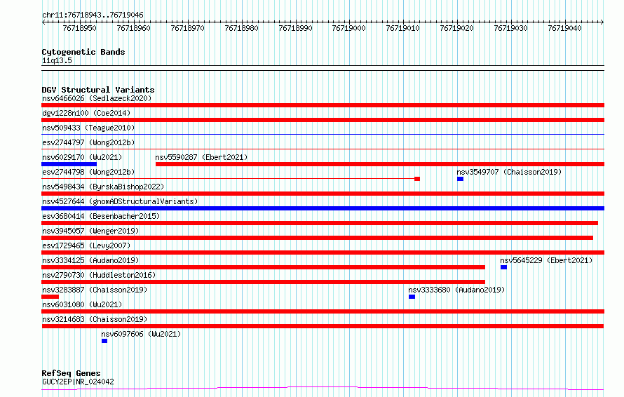Click the 76719000 ruler position label
This screenshot has width=624, height=397.
click(x=349, y=28)
